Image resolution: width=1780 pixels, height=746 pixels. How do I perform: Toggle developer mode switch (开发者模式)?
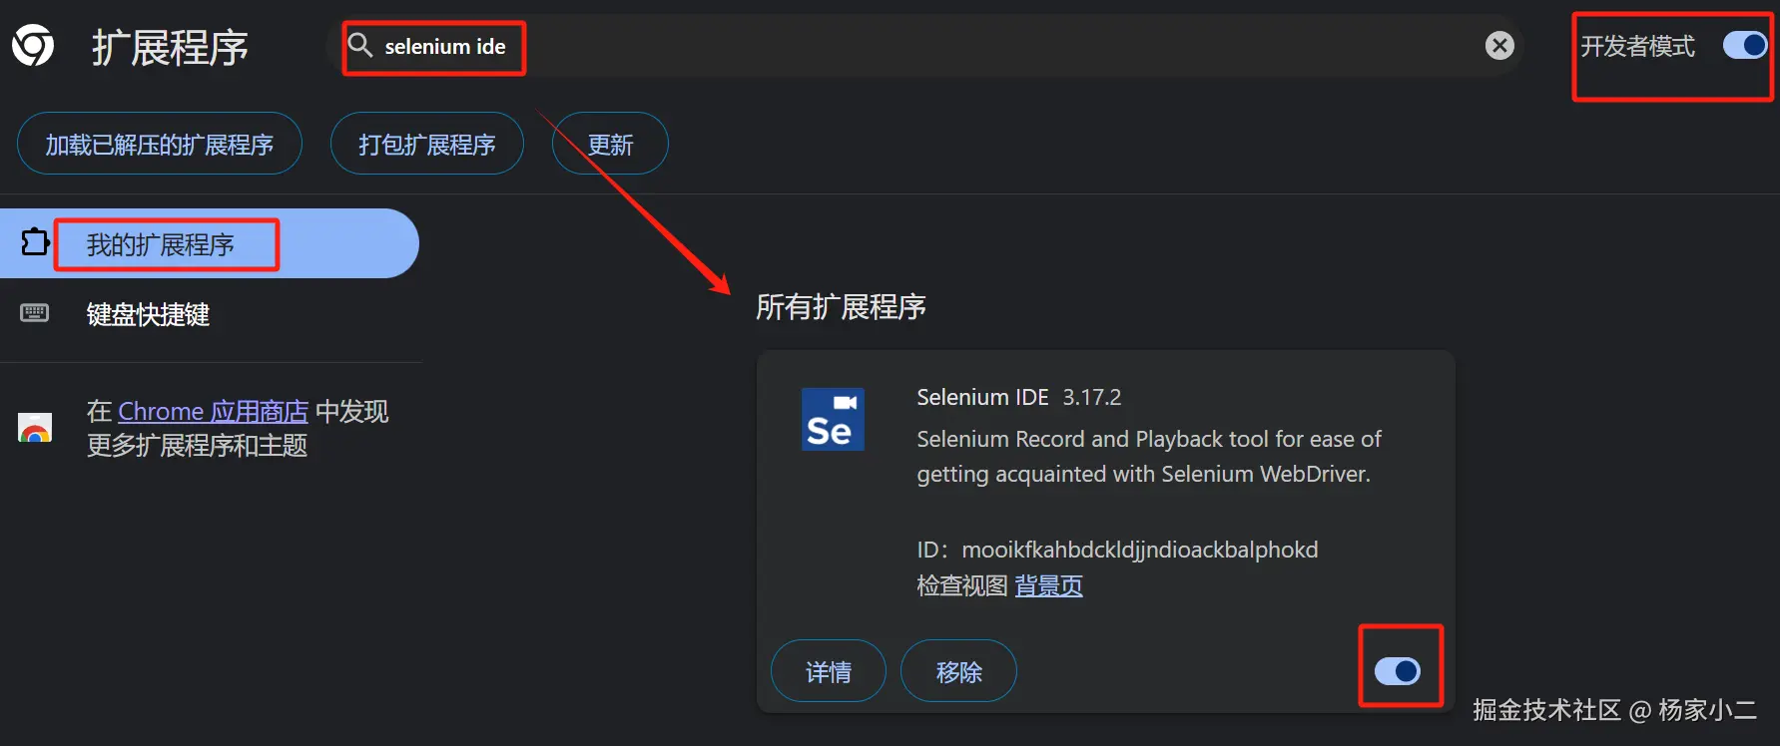coord(1745,46)
